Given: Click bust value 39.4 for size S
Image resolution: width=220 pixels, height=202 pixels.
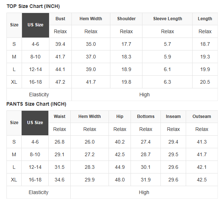Looking at the screenshot, I should click(x=60, y=44).
